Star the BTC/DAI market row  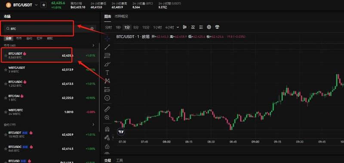click(x=6, y=98)
